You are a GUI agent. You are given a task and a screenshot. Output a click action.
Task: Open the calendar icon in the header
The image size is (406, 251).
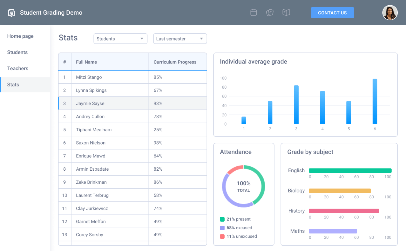(x=253, y=12)
